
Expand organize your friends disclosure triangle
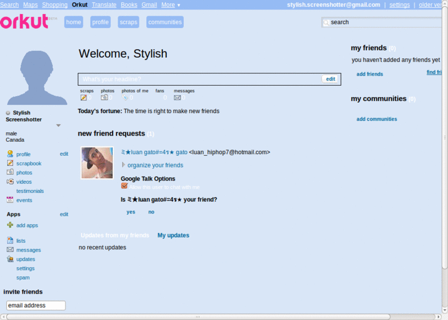tap(123, 165)
